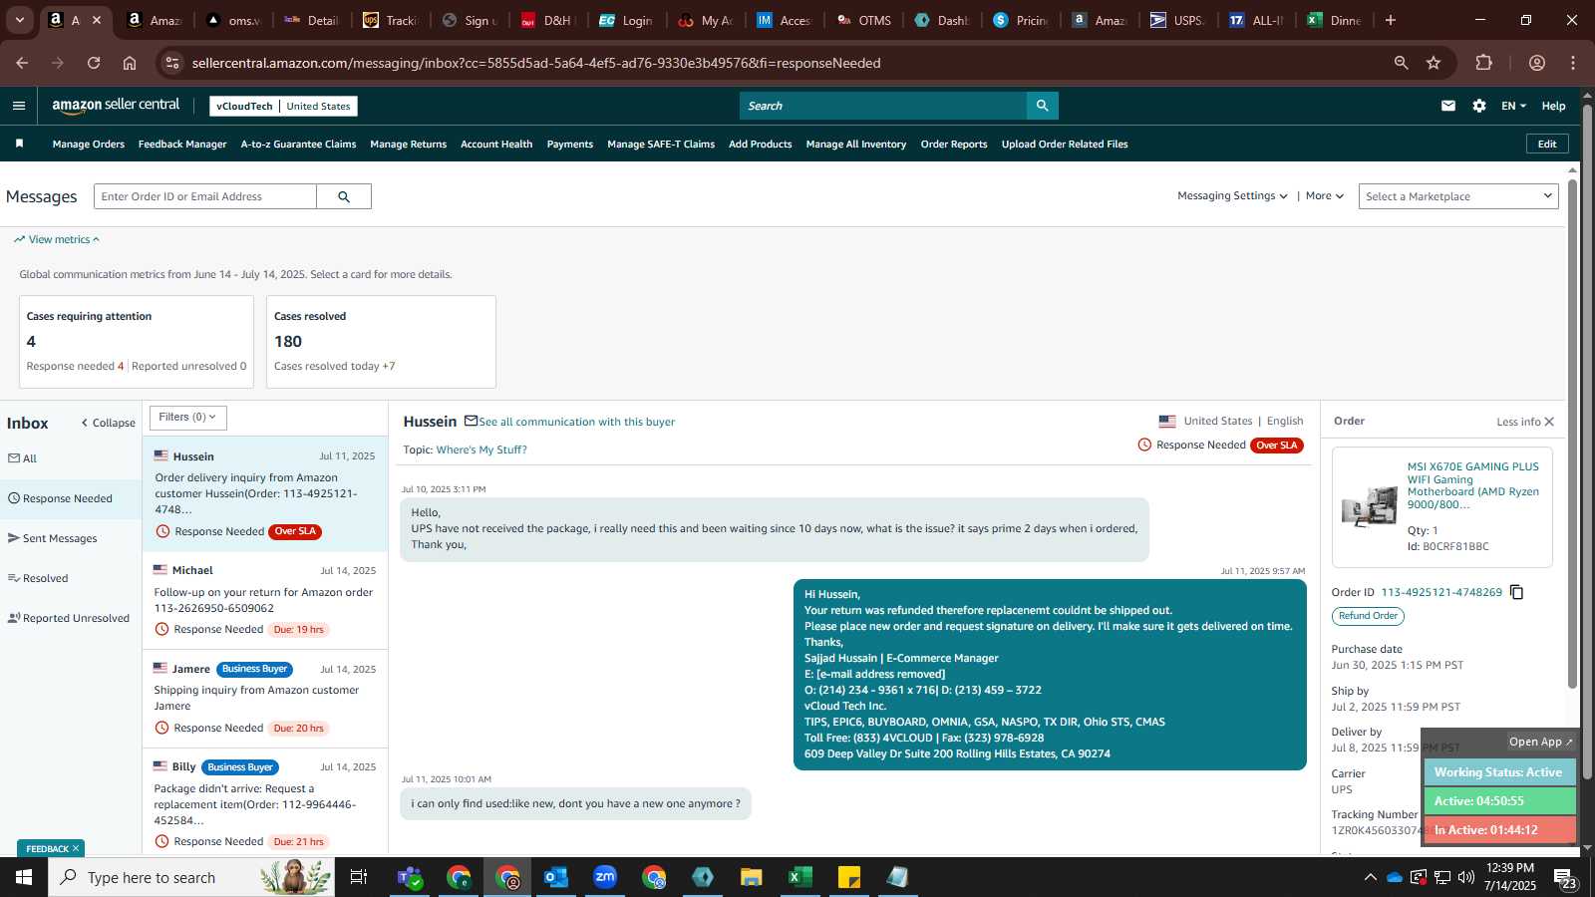Open a new browser tab
Image resolution: width=1595 pixels, height=897 pixels.
pyautogui.click(x=1391, y=20)
